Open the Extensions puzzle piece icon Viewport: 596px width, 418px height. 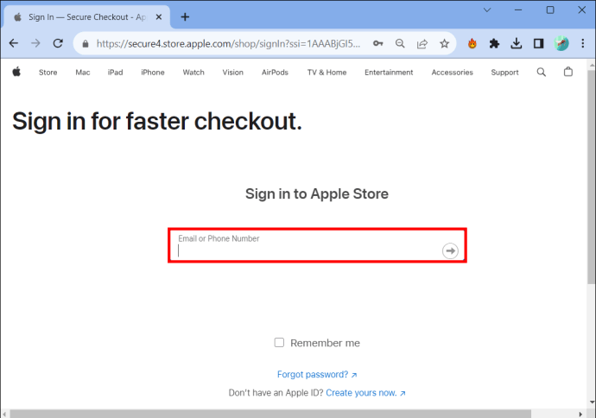click(494, 43)
